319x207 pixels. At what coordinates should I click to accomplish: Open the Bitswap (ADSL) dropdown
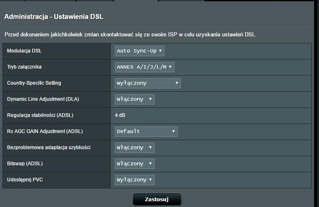click(134, 164)
